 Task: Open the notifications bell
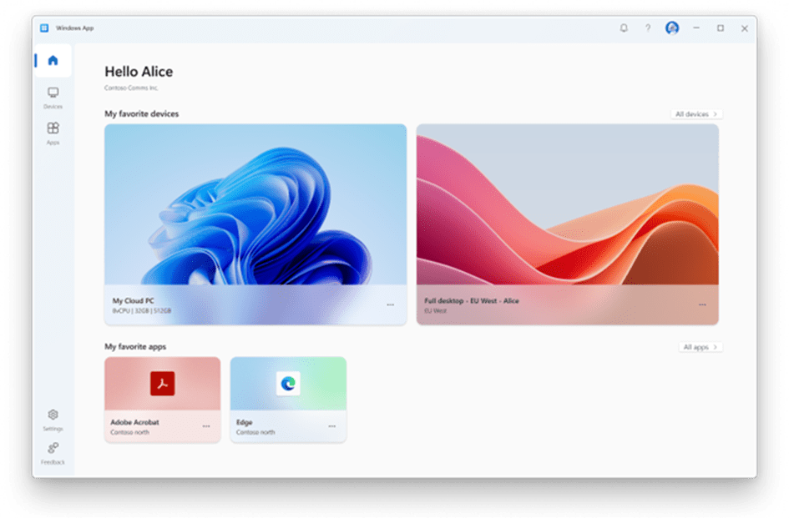[x=624, y=28]
